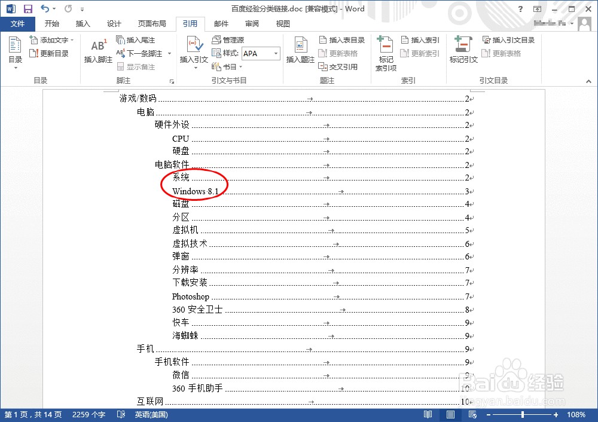Switch to Read Mode view icon
The image size is (598, 422).
(x=428, y=414)
